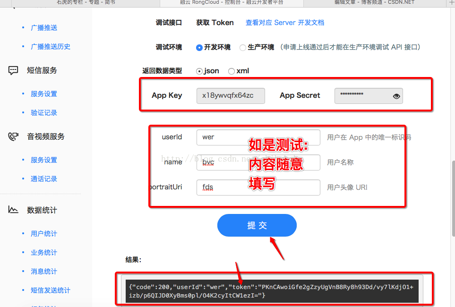Open 服务设置 under 音视频服务
455x307 pixels.
44,160
